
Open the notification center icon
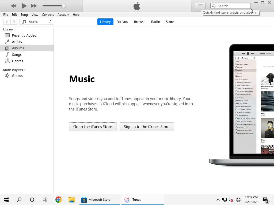(266, 200)
